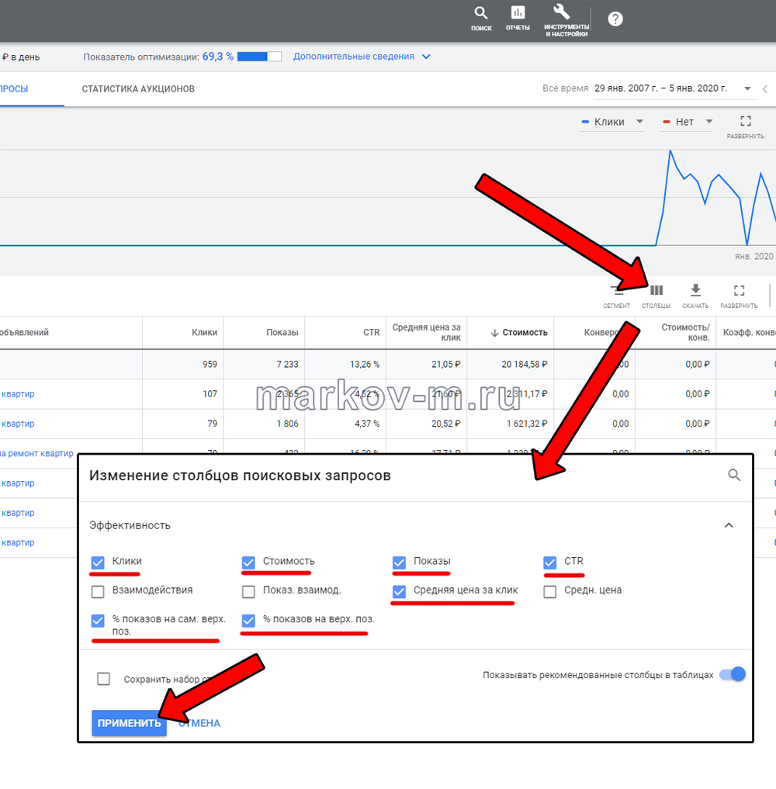The width and height of the screenshot is (776, 789).
Task: Click the help question mark icon
Action: coord(615,19)
